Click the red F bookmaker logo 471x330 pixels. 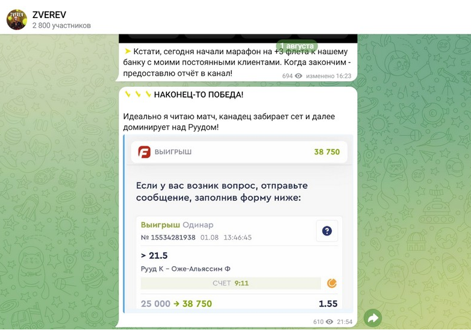pyautogui.click(x=144, y=152)
